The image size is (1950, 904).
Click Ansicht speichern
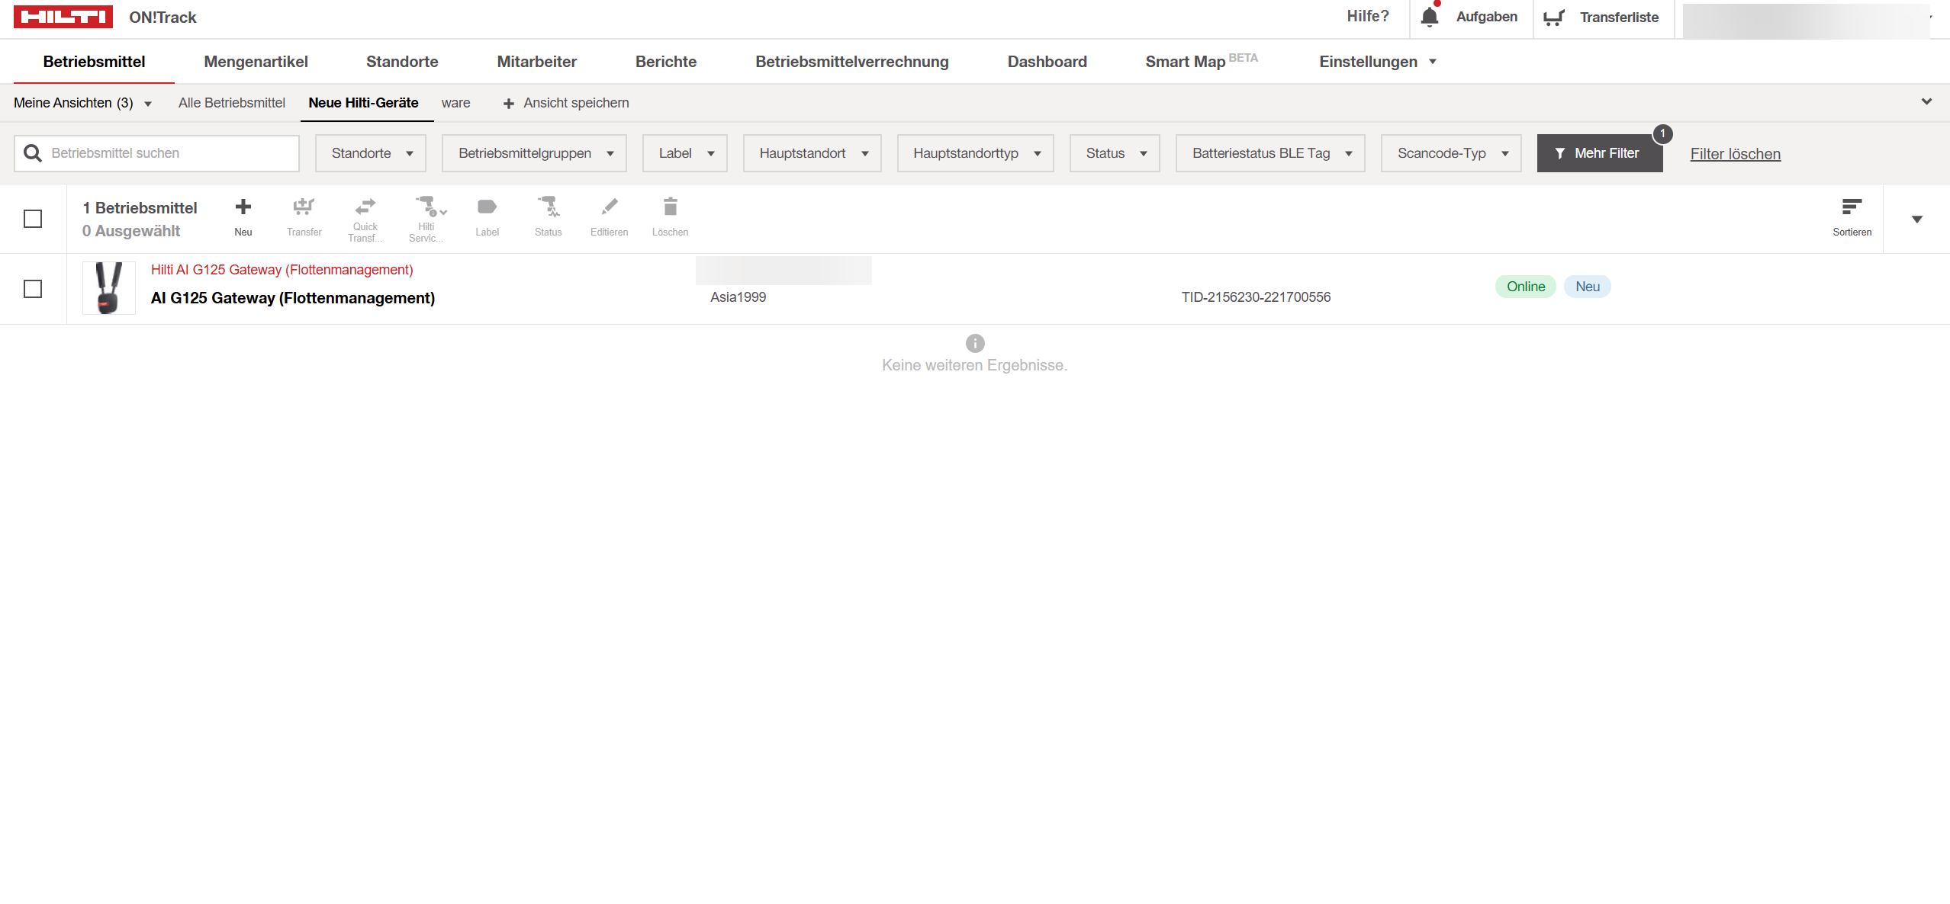tap(566, 103)
